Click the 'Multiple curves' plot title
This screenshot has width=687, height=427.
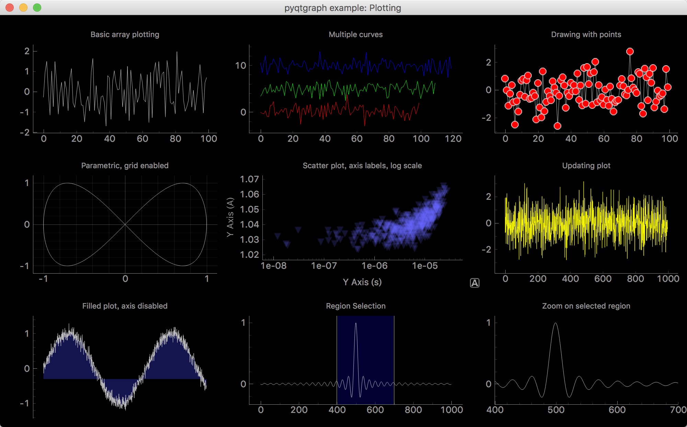[356, 34]
